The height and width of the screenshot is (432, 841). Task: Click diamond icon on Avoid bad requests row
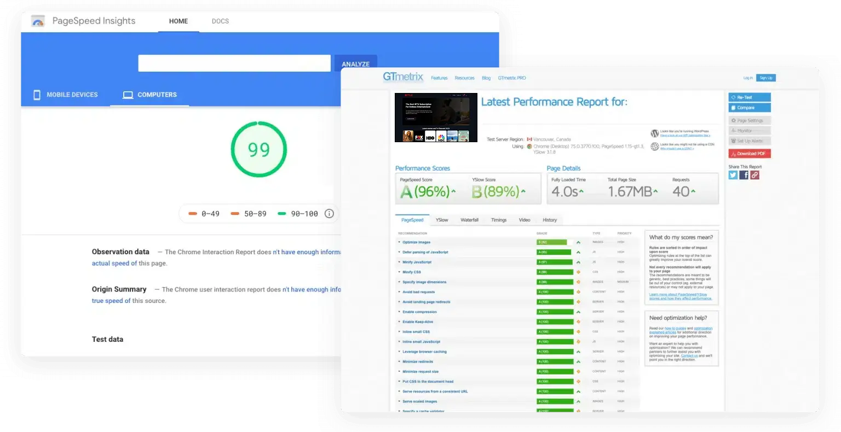[x=578, y=292]
